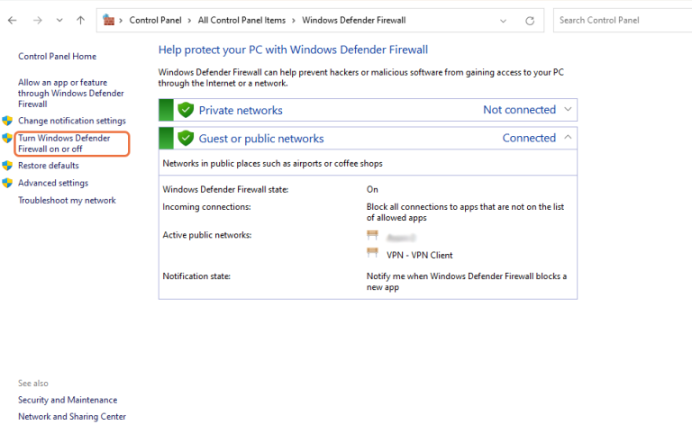The height and width of the screenshot is (434, 692).
Task: Click the Back navigation arrow
Action: point(13,20)
